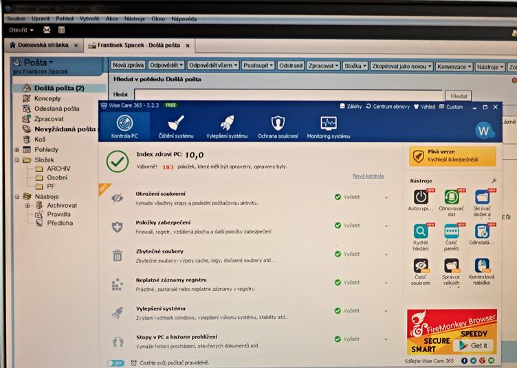517x368 pixels.
Task: Open Vylepšení systému rocket icon tab
Action: coord(227,127)
